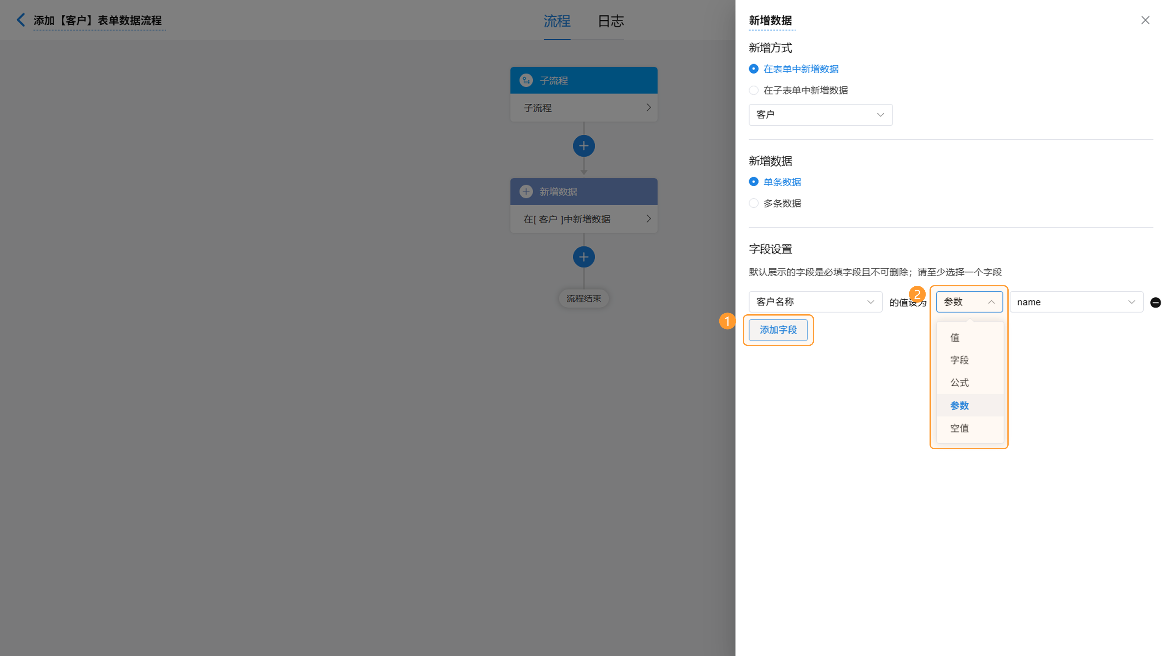
Task: Close the 新增数据 panel
Action: click(1145, 20)
